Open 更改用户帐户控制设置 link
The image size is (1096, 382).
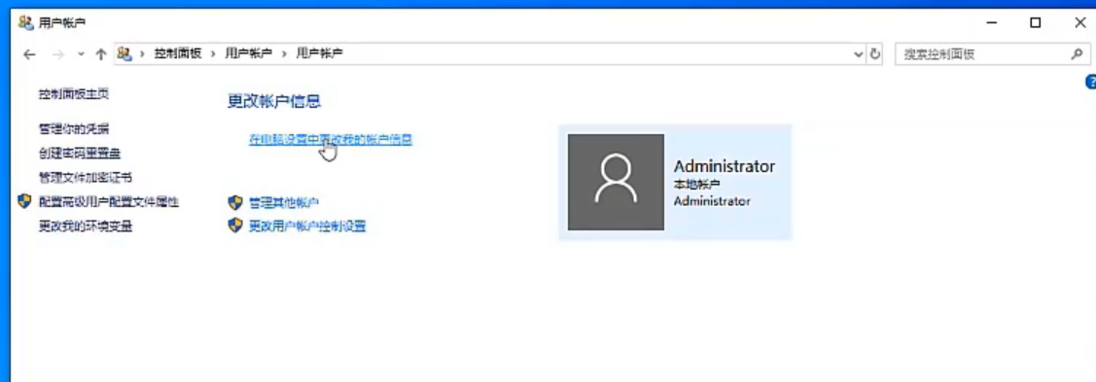point(307,226)
